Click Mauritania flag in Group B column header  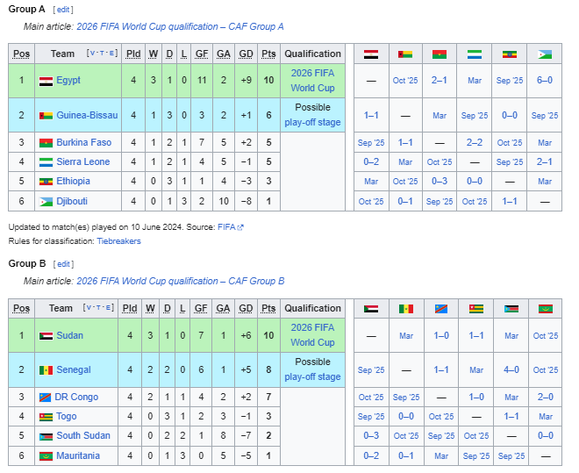(545, 309)
